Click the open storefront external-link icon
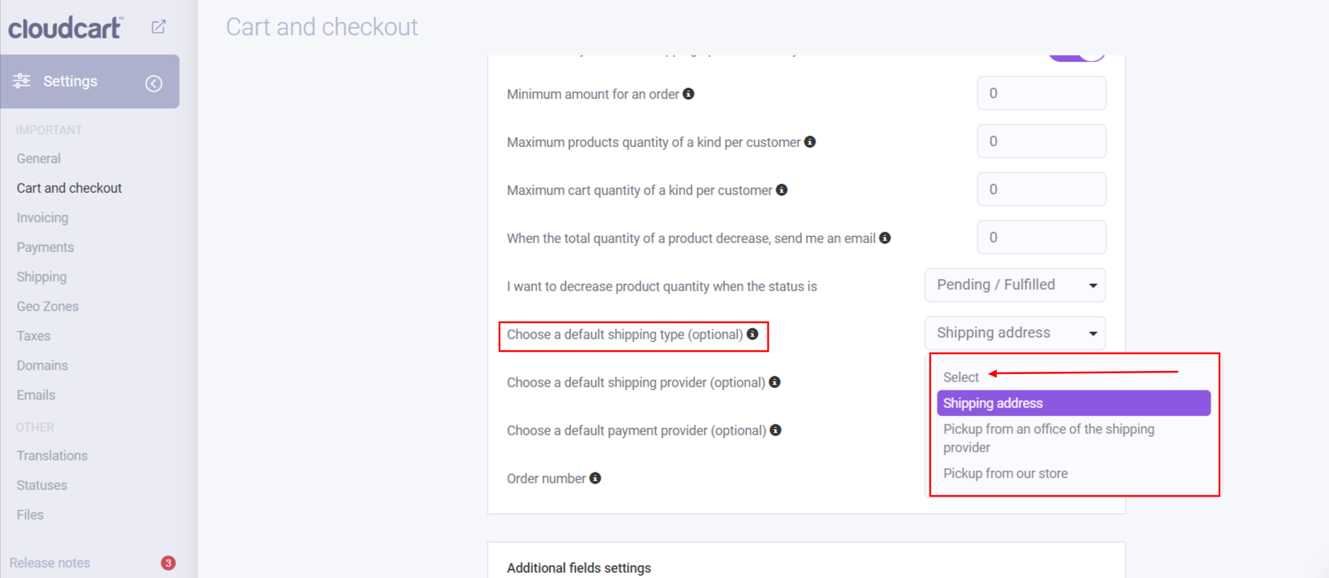 pyautogui.click(x=158, y=27)
